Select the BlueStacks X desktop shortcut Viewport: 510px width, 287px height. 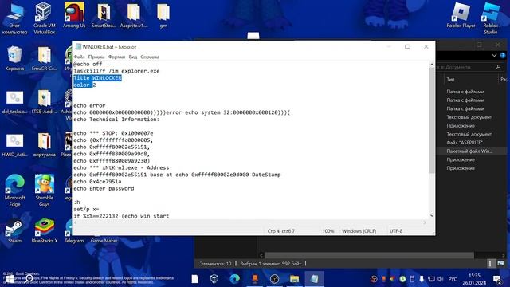[x=45, y=231]
